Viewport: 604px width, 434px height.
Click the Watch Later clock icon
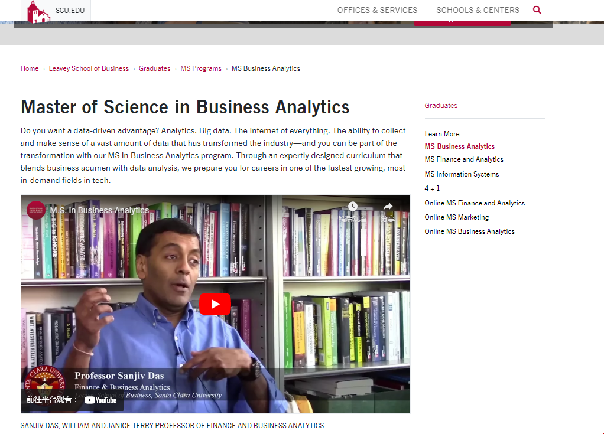(353, 207)
